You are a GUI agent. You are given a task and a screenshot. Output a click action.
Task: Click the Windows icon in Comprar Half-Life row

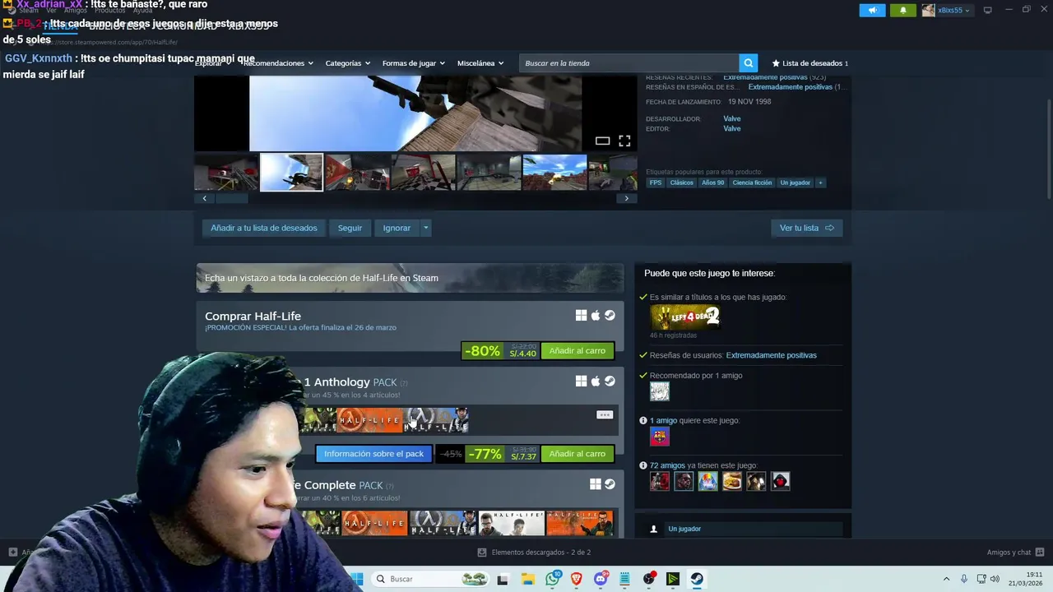click(x=581, y=315)
